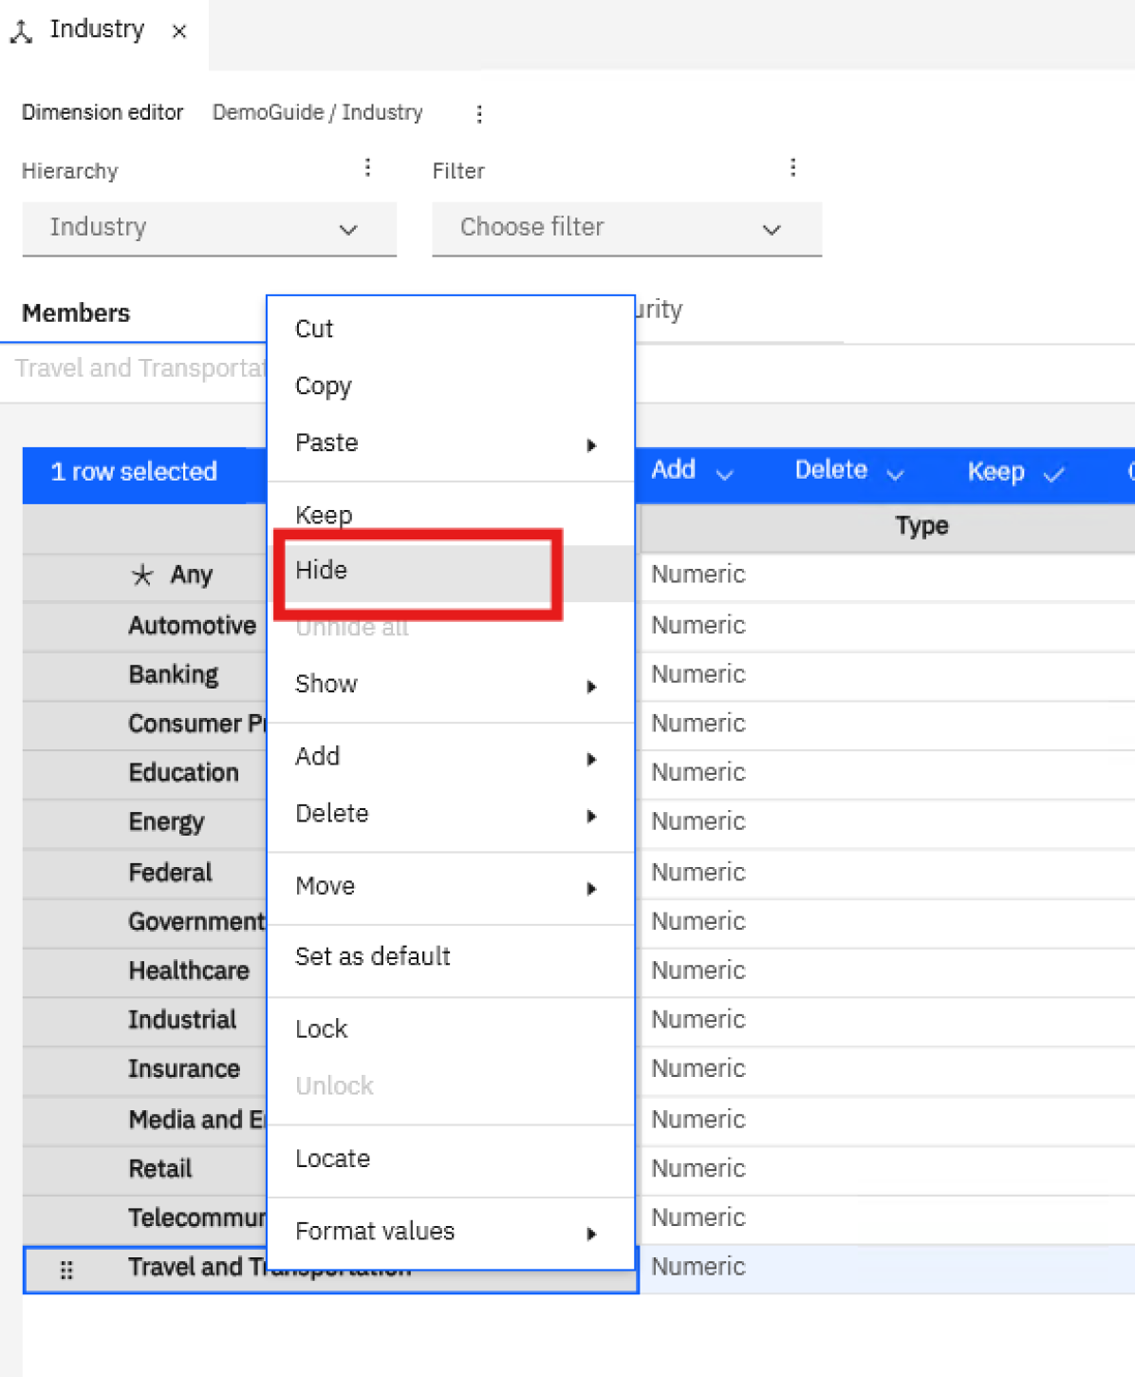Open the DemoGuide / Industry overflow menu

(479, 114)
